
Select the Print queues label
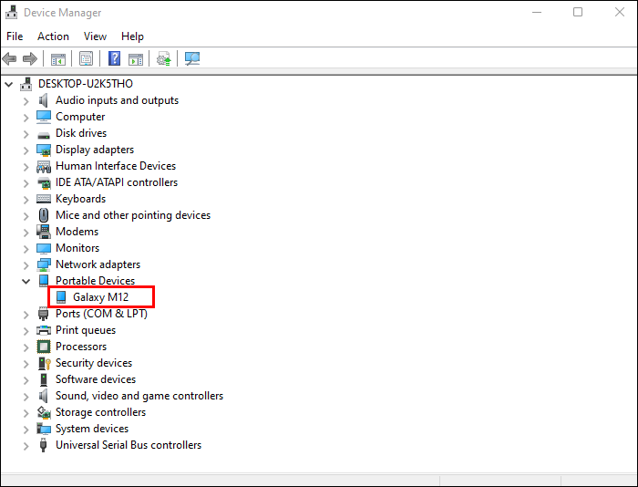86,330
